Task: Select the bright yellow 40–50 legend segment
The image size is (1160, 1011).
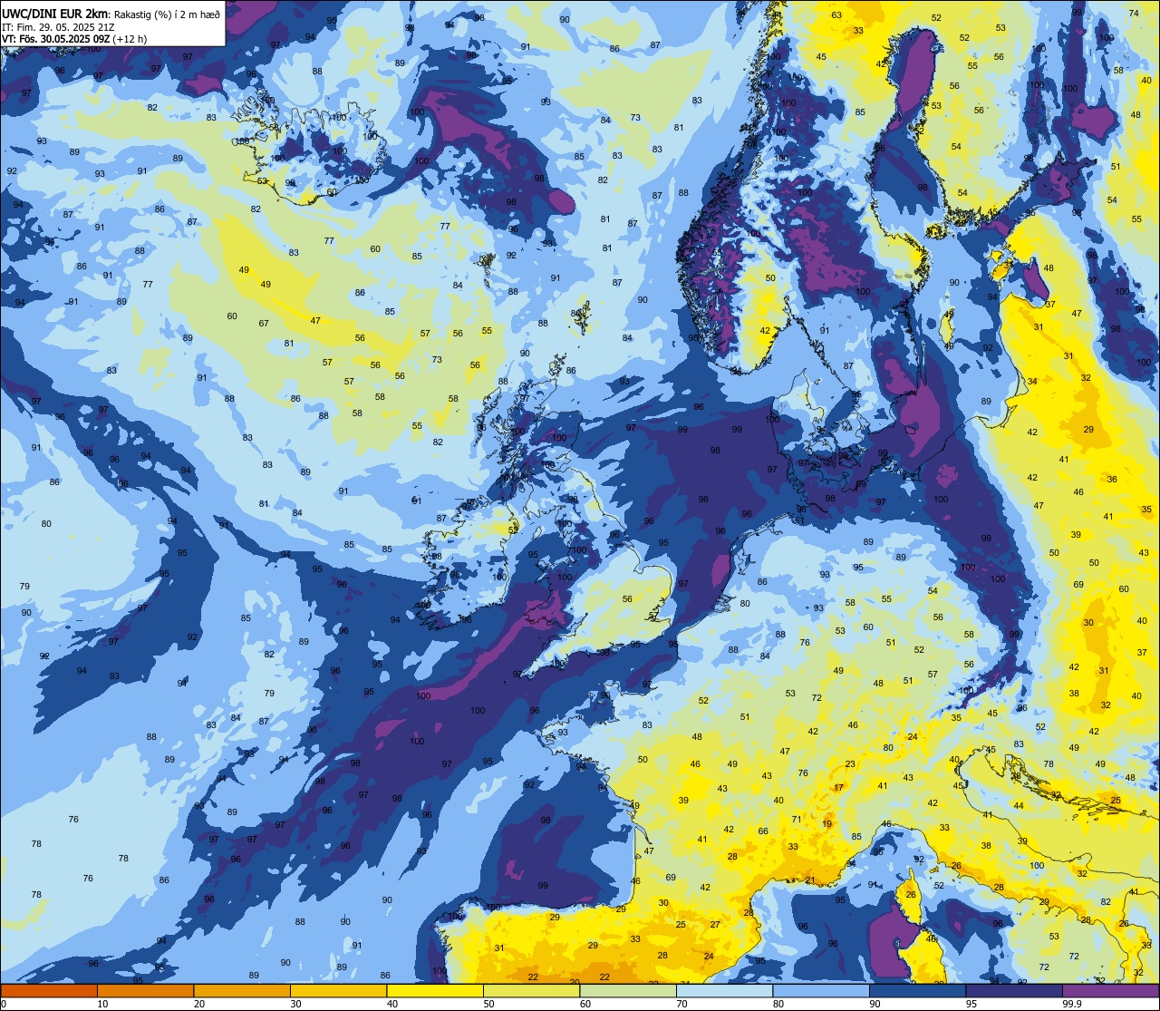Action: tap(435, 990)
